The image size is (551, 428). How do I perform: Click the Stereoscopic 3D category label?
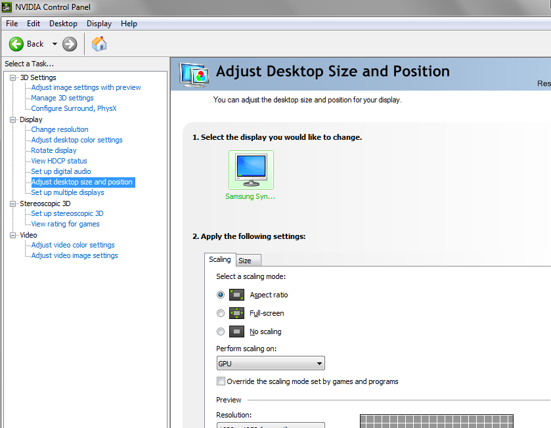[45, 203]
